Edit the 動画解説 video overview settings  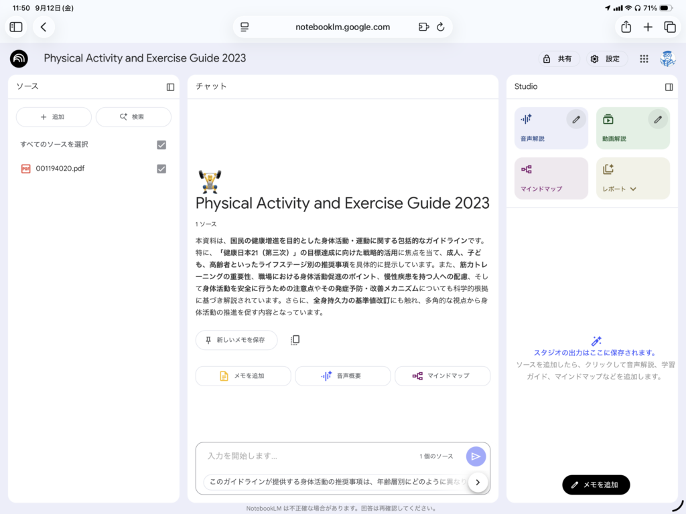tap(657, 120)
